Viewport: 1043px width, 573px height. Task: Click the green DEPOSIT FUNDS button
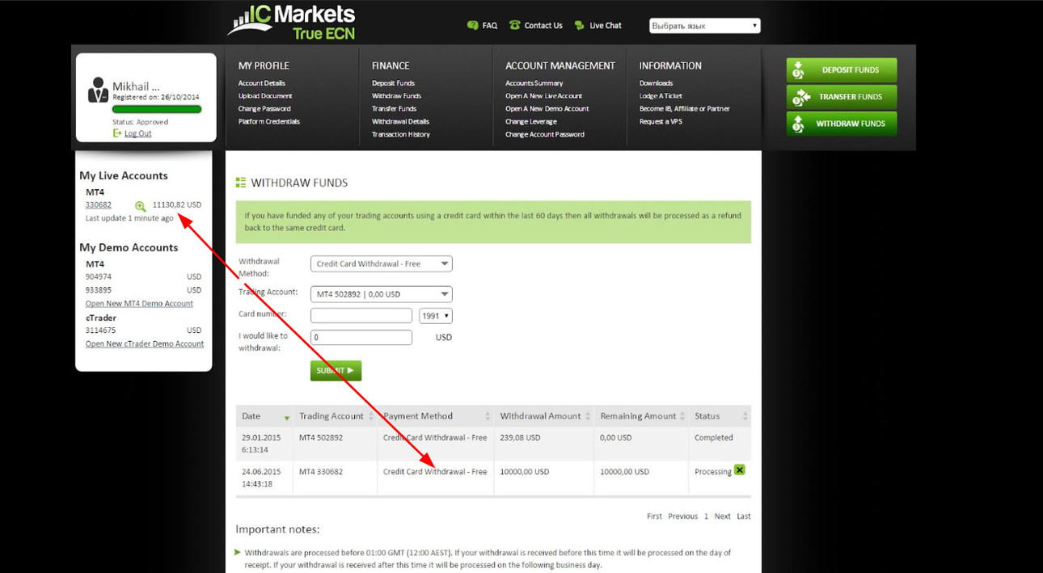click(842, 70)
